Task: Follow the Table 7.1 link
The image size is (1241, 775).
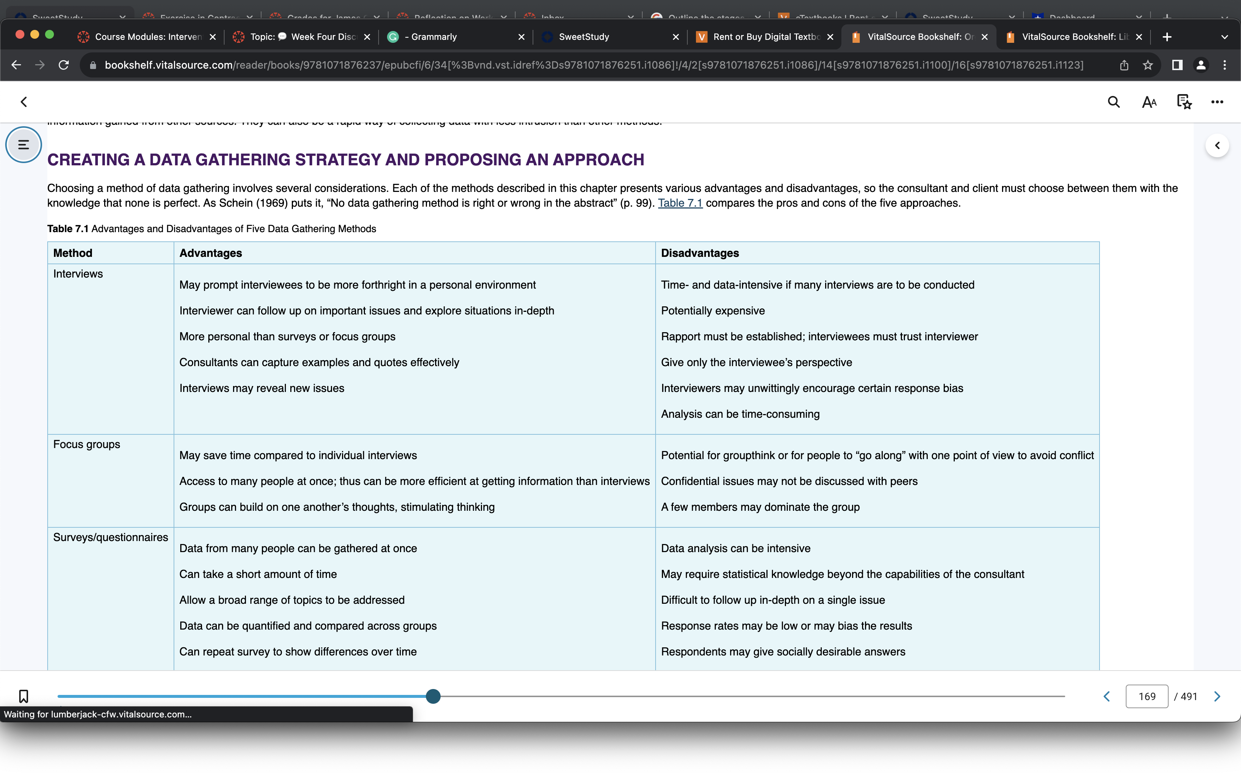Action: pyautogui.click(x=680, y=203)
